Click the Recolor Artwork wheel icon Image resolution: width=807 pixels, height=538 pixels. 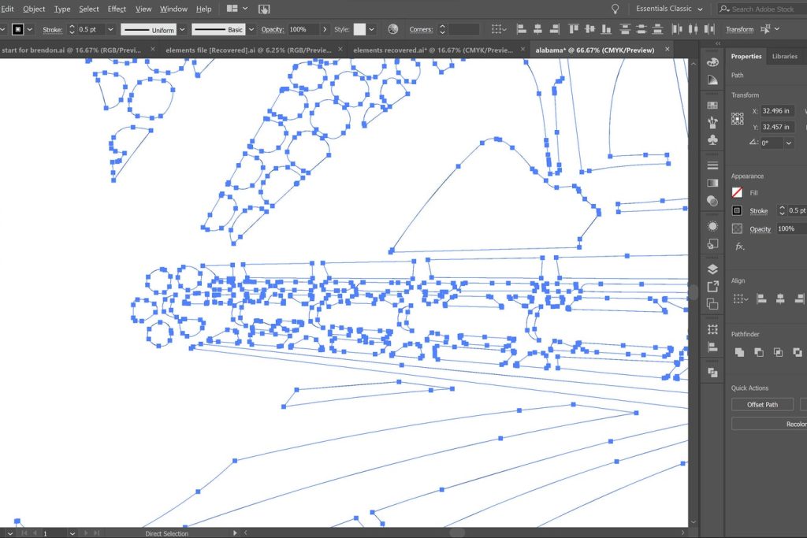pos(392,29)
